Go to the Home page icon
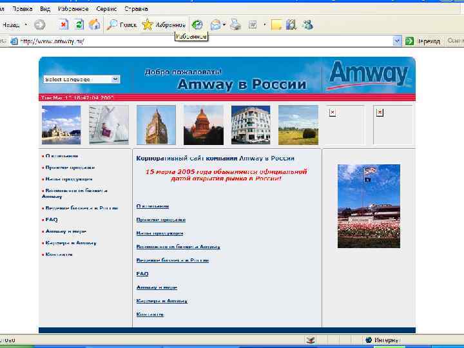 coord(95,25)
